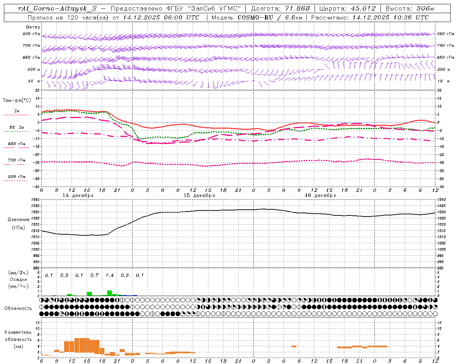
Task: Click the (мм/1ч.) precipitation unit label
Action: 19,286
